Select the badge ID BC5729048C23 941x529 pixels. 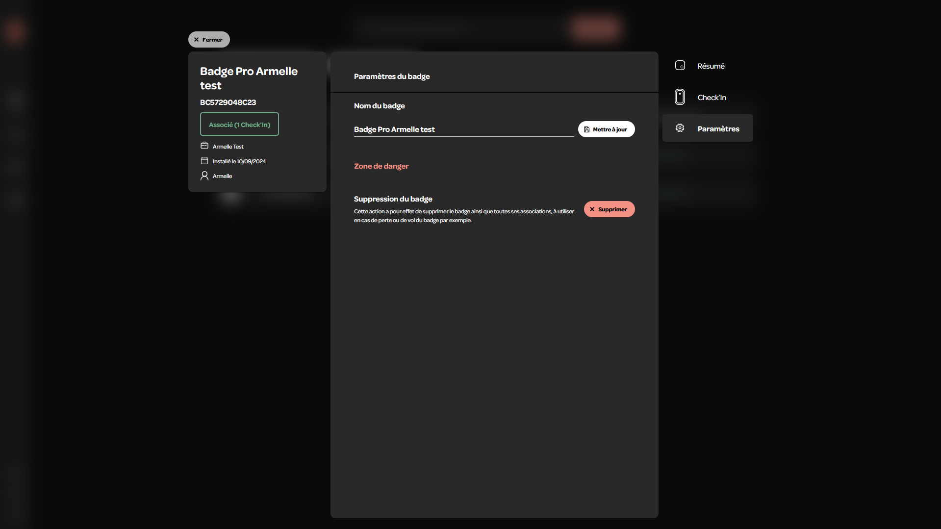pyautogui.click(x=228, y=102)
